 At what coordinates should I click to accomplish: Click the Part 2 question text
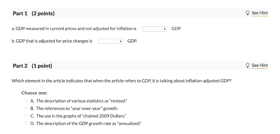pos(122,81)
